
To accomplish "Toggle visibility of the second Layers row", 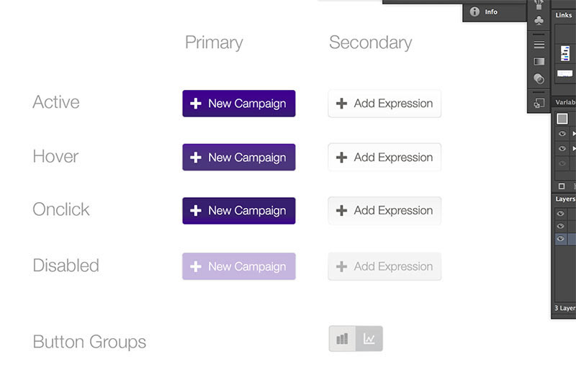I will (x=560, y=226).
